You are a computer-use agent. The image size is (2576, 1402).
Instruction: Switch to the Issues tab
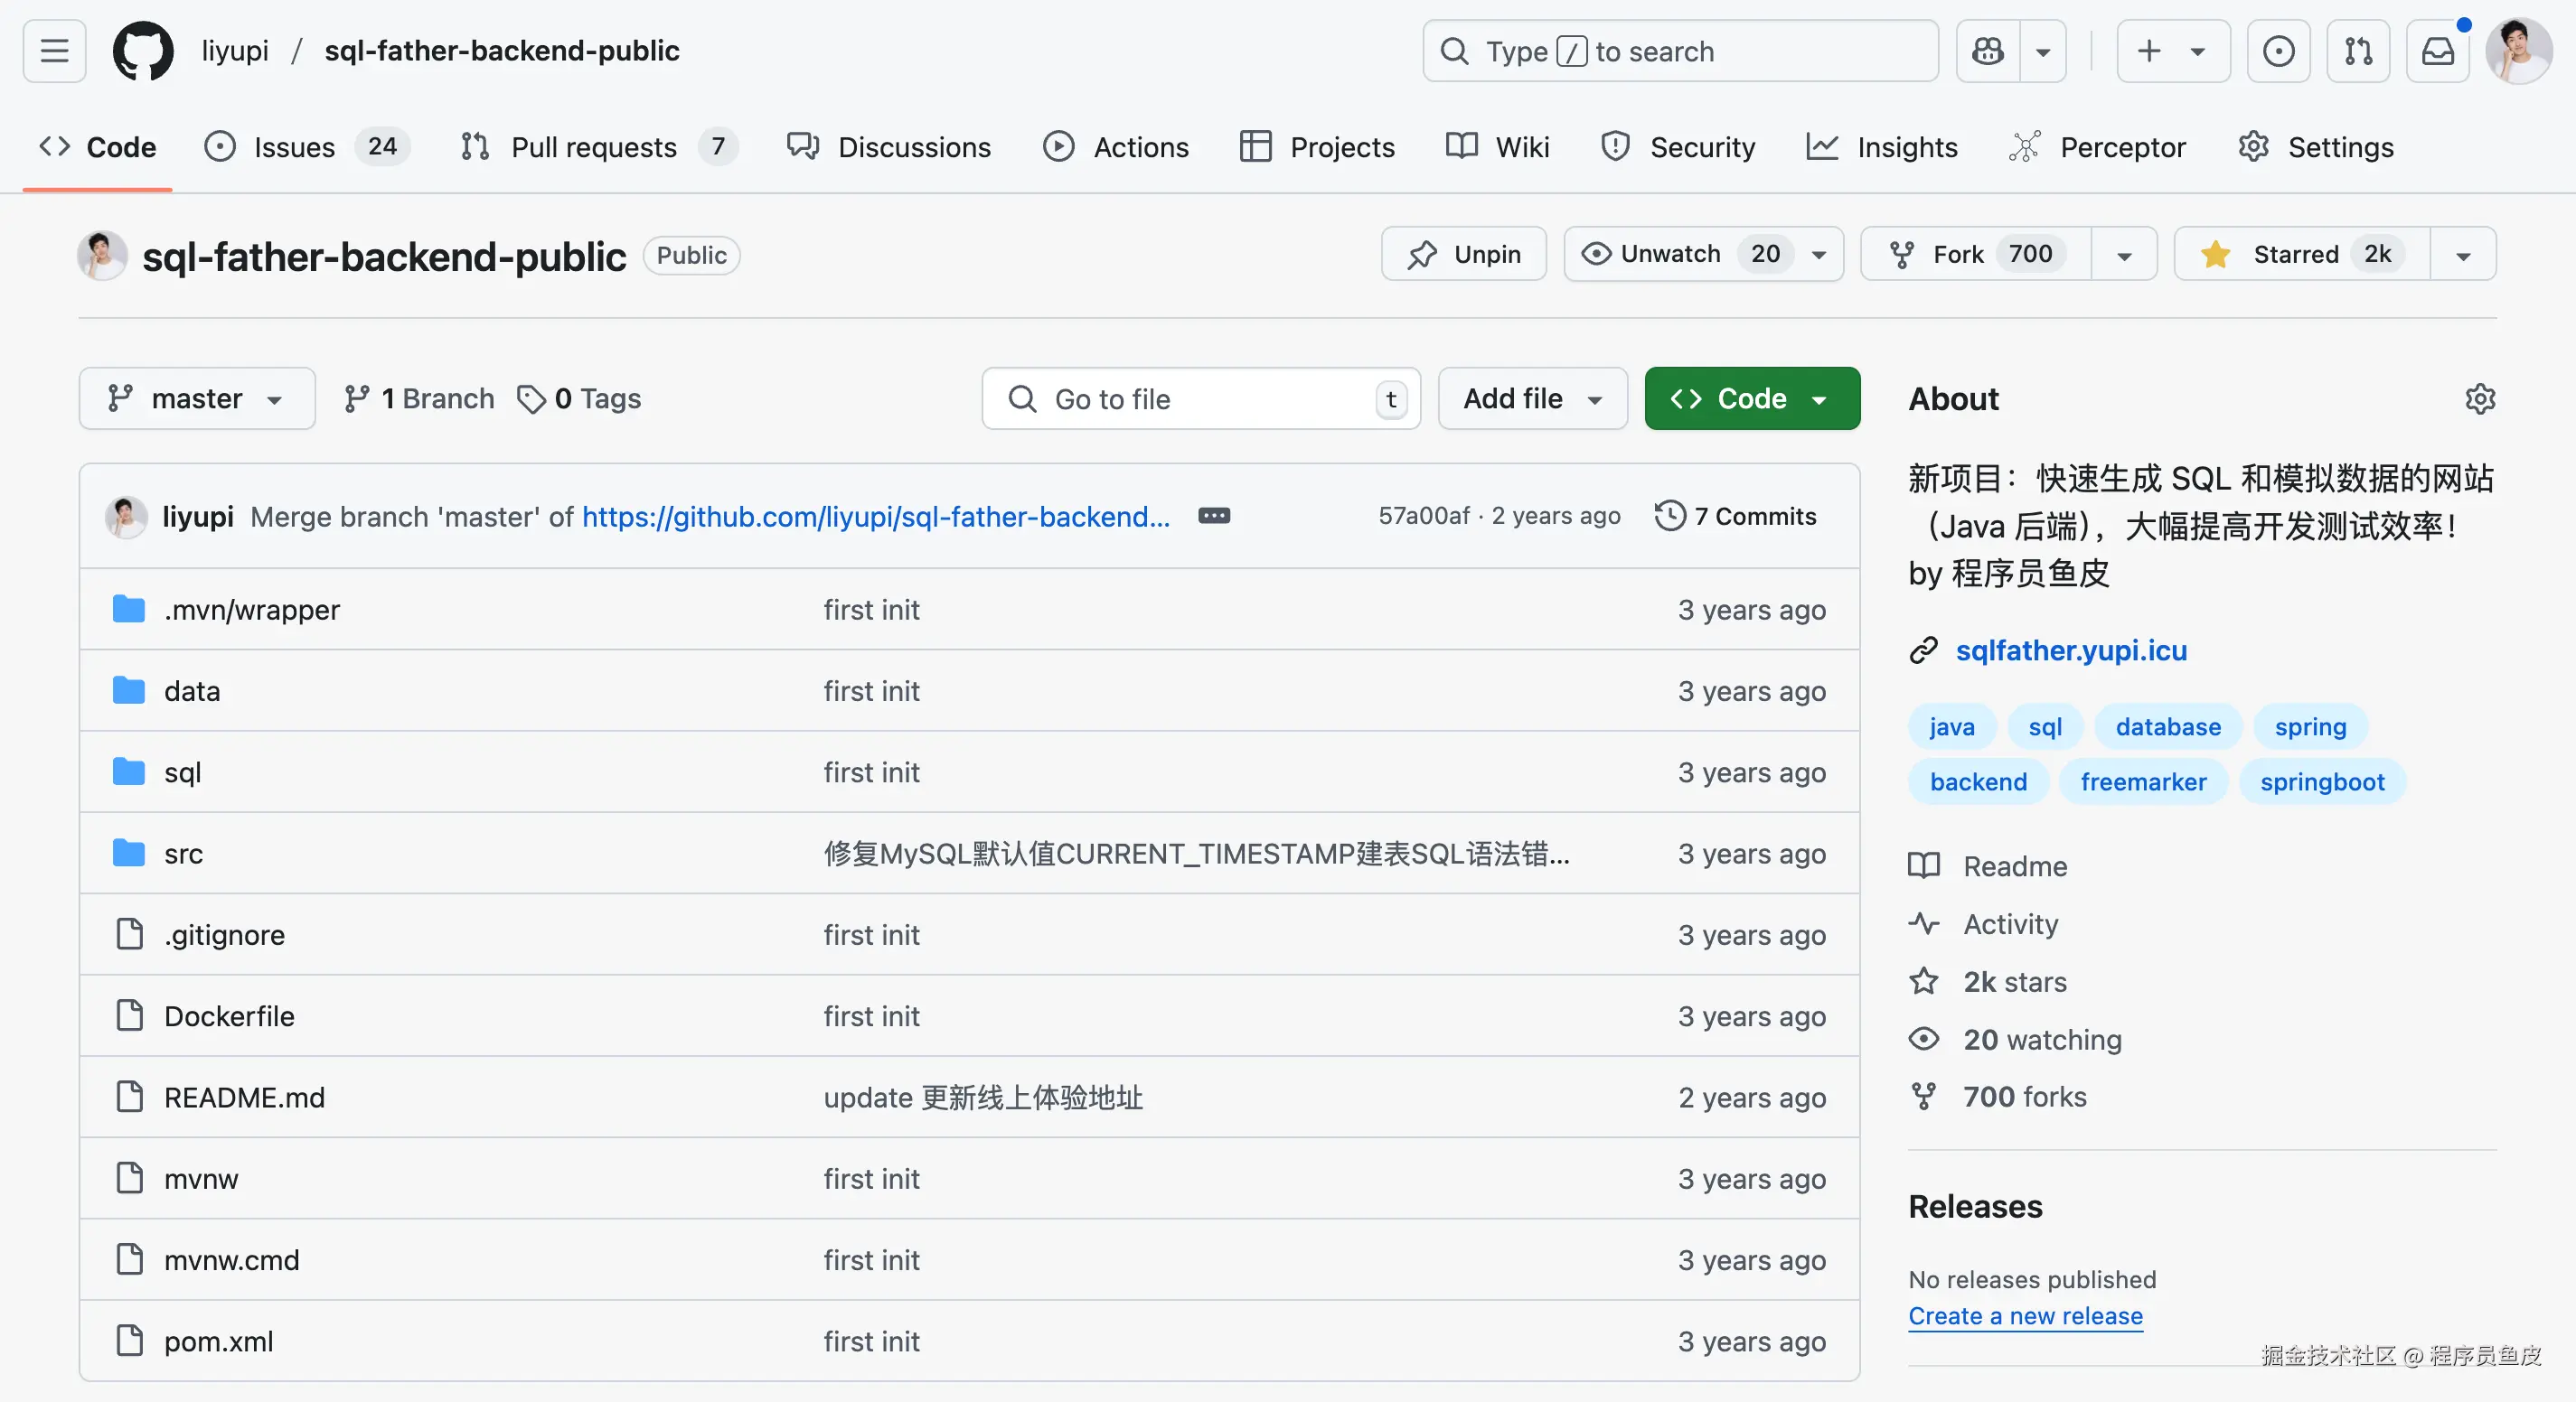pos(294,147)
